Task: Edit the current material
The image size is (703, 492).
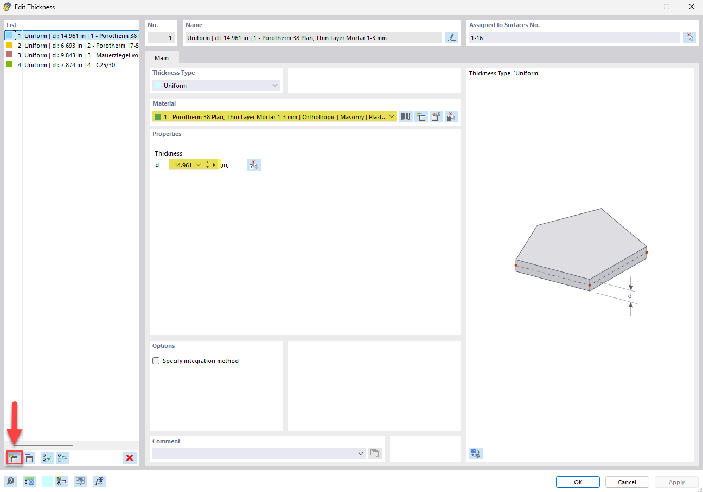Action: click(x=436, y=116)
